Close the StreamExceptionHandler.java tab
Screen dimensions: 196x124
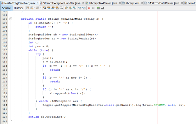83,3
